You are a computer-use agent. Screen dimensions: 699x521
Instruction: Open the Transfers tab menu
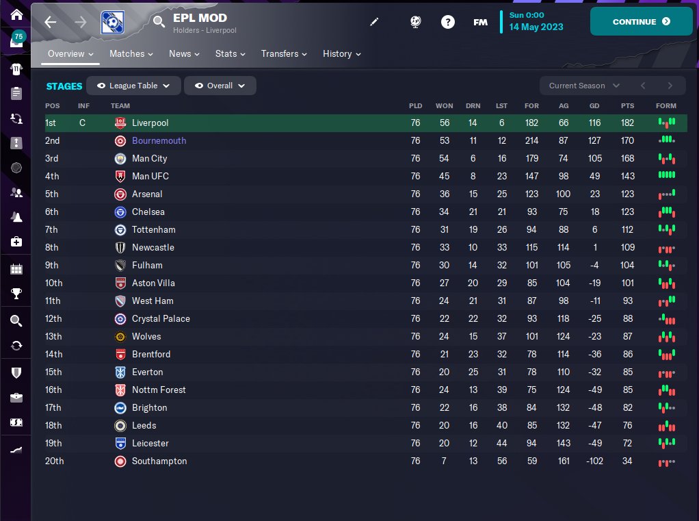click(x=284, y=54)
